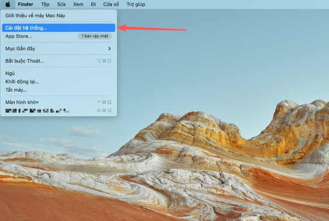Click the blurred log out entry
This screenshot has height=221, width=329.
coord(59,111)
